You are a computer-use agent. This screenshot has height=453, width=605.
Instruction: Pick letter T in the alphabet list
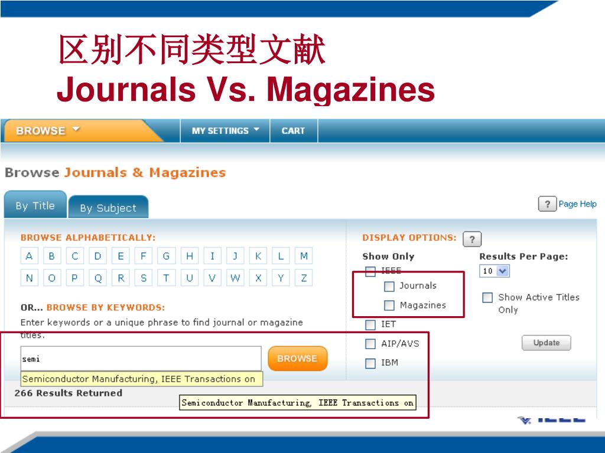coord(166,278)
